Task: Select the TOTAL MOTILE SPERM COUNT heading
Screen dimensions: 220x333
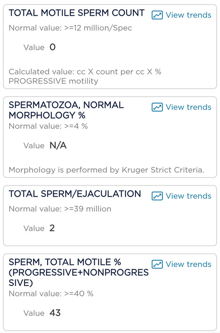Action: click(77, 13)
